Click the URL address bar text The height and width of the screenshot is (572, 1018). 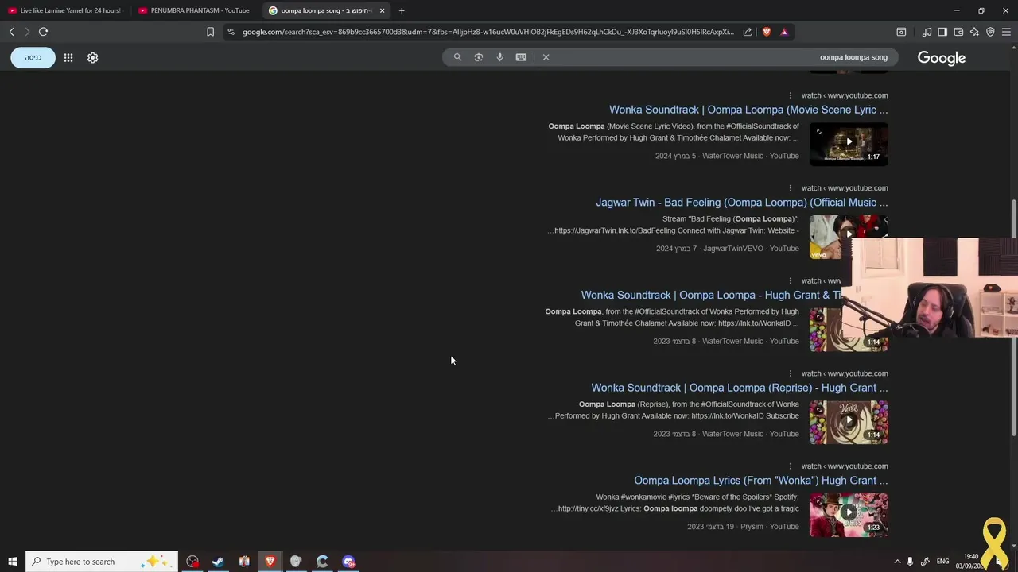click(x=488, y=32)
